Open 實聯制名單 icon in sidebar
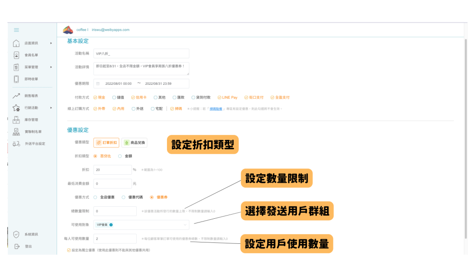The image size is (475, 267). pyautogui.click(x=16, y=132)
